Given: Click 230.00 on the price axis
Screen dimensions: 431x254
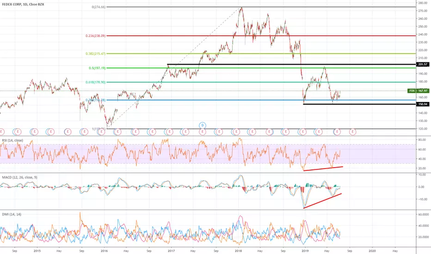Looking at the screenshot, I should pyautogui.click(x=423, y=42).
